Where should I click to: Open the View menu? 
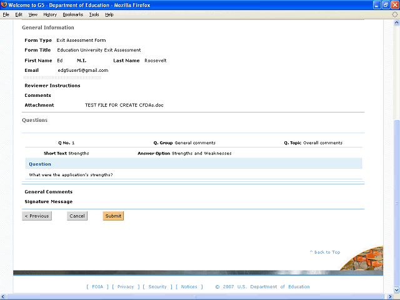32,14
